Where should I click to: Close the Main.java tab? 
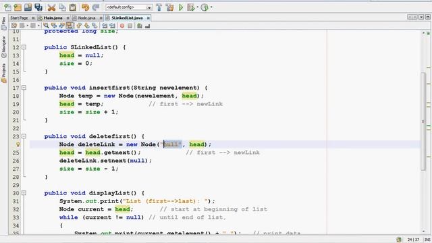tap(67, 18)
